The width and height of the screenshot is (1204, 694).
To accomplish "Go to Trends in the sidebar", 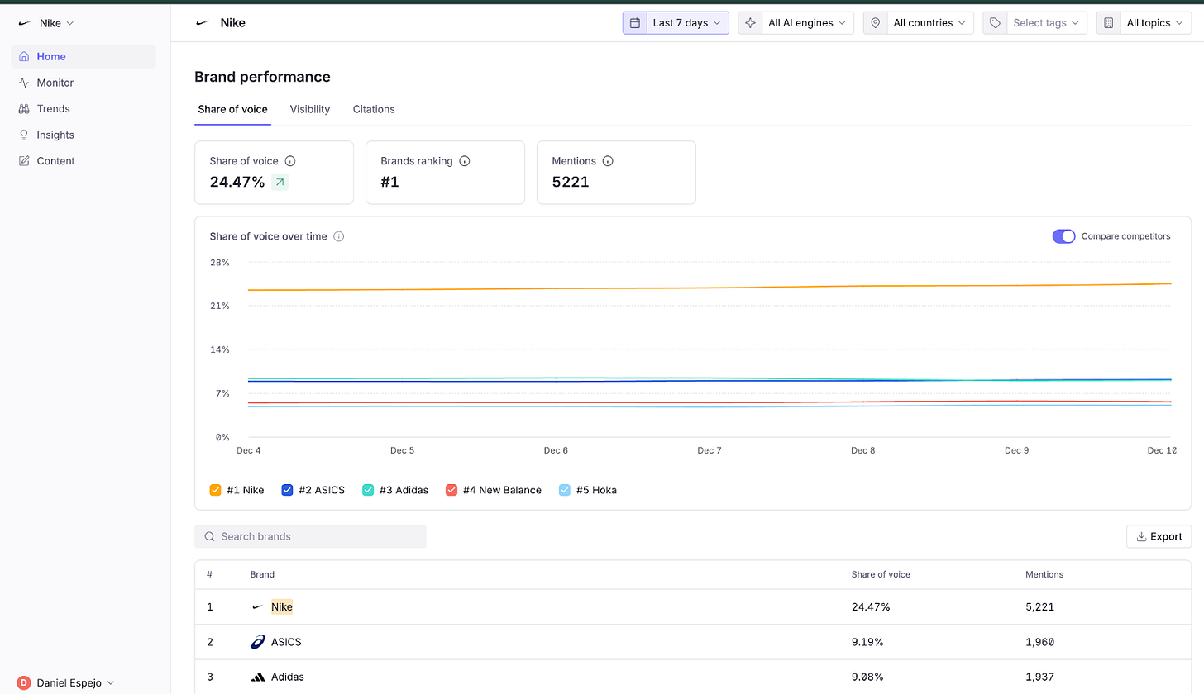I will (x=83, y=109).
